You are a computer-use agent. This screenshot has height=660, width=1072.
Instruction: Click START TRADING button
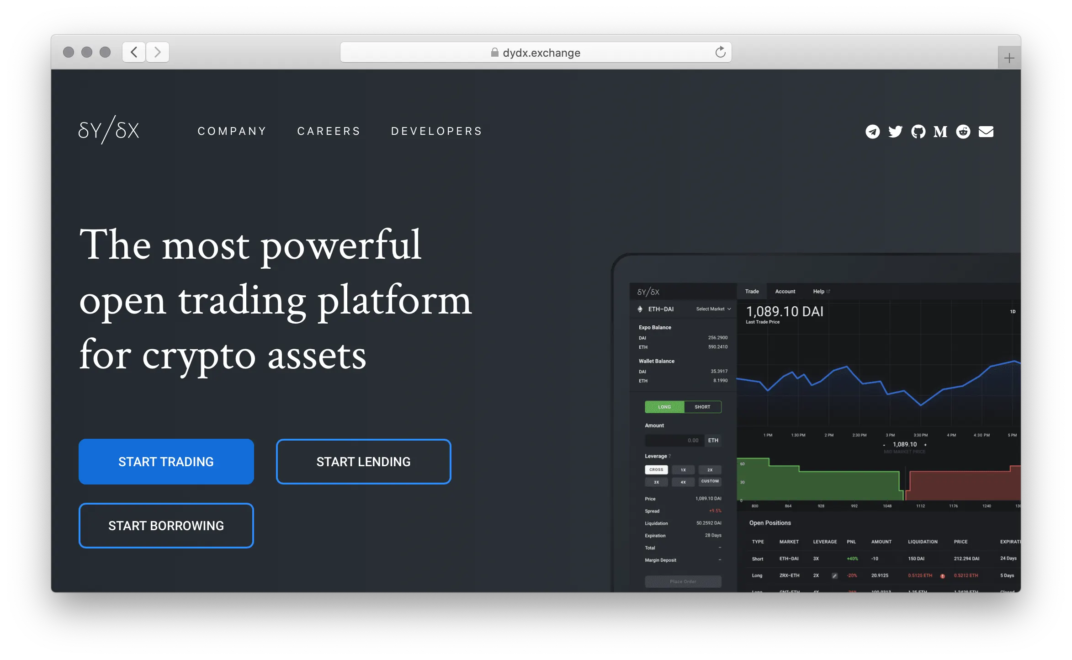tap(167, 461)
